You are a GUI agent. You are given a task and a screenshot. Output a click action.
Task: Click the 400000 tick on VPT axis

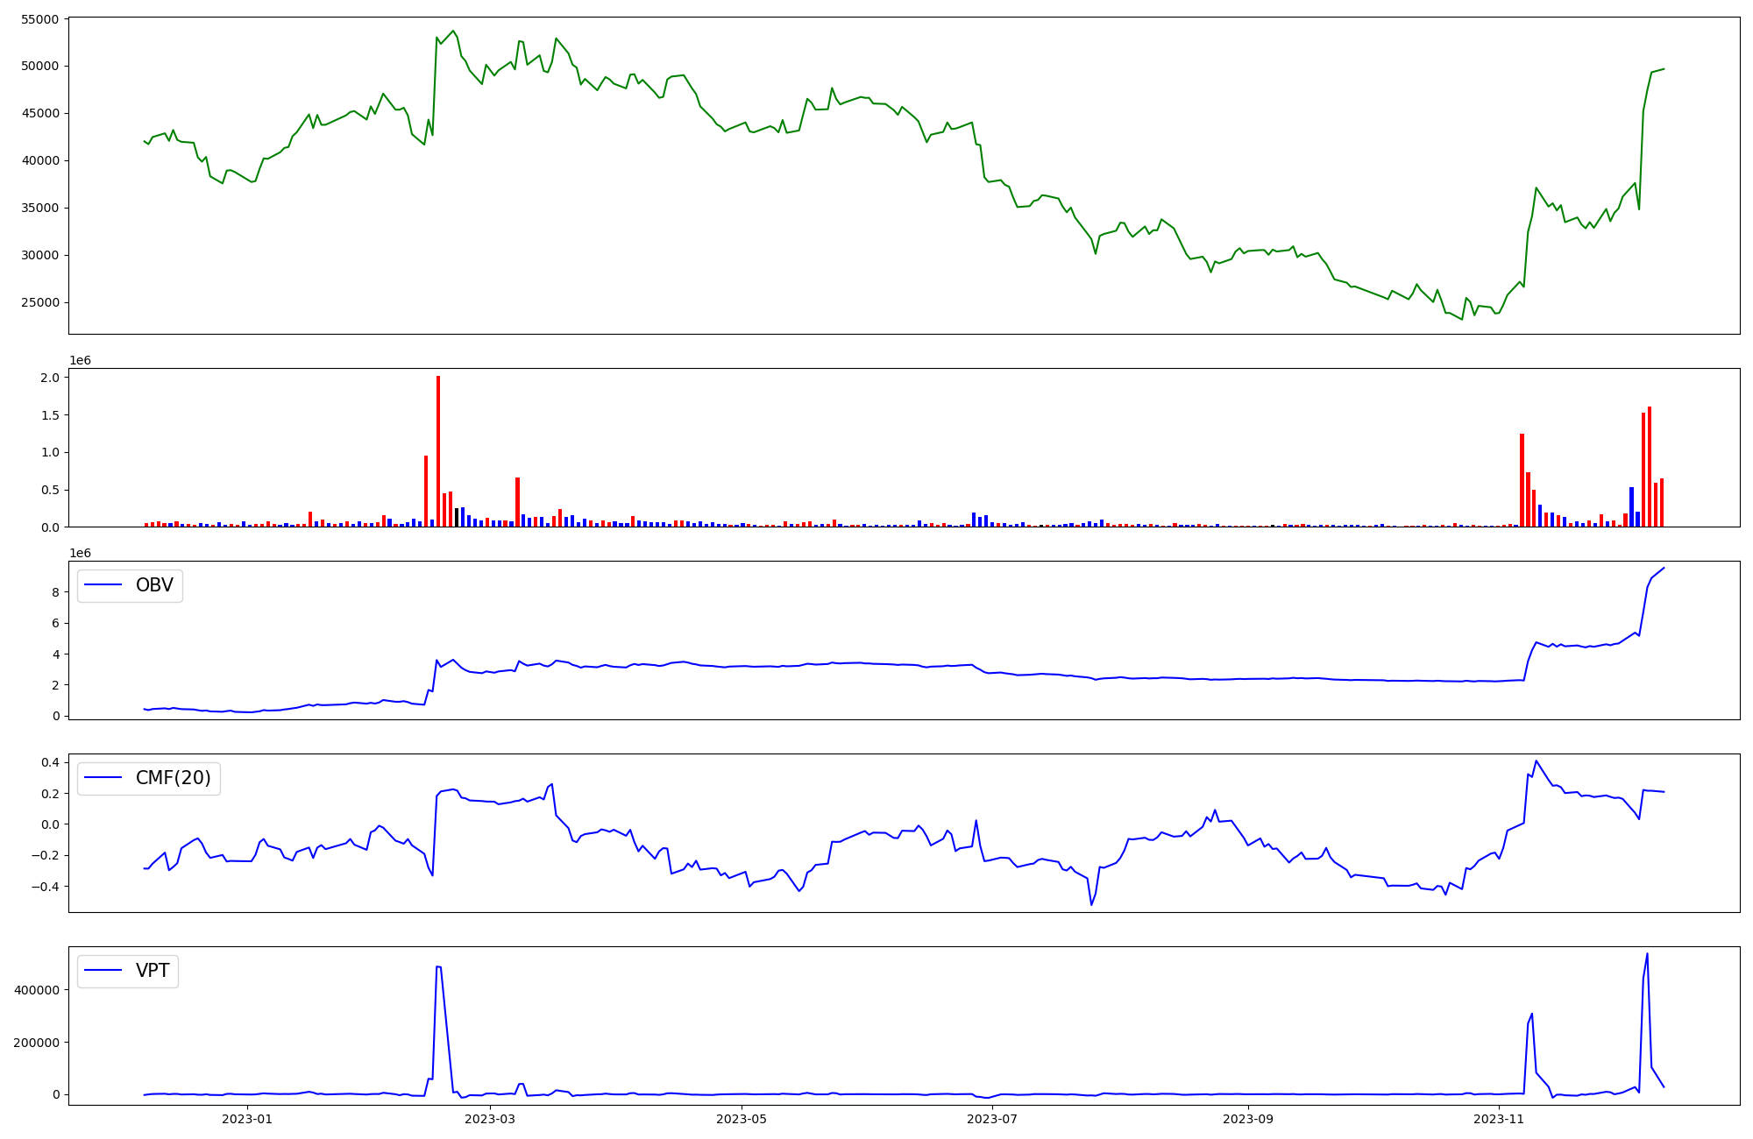coord(36,990)
